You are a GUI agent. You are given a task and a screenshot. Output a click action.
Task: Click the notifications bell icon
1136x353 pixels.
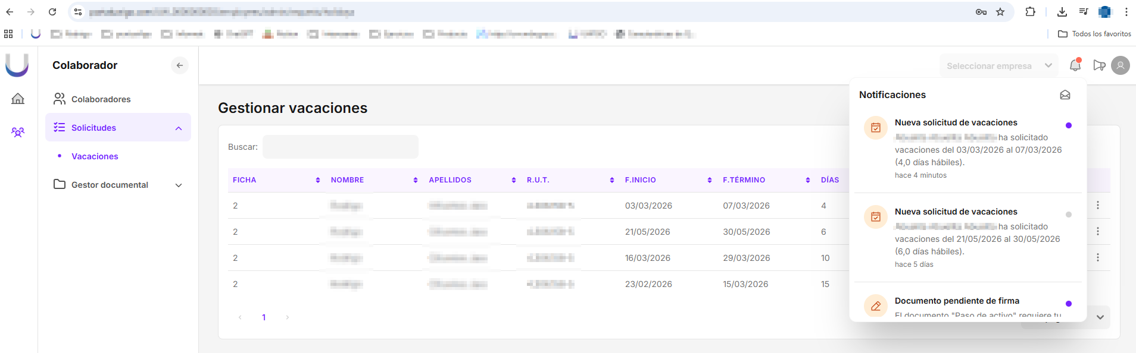pyautogui.click(x=1075, y=65)
